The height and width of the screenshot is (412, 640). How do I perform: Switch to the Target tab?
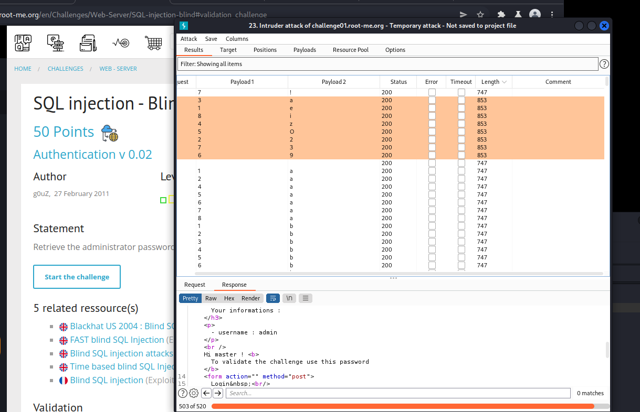point(228,50)
